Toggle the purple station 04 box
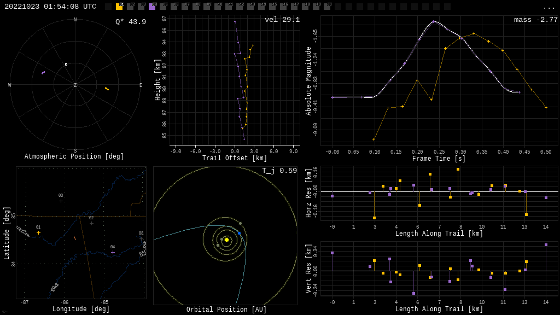Screen dimensions: 560x315 (152, 7)
